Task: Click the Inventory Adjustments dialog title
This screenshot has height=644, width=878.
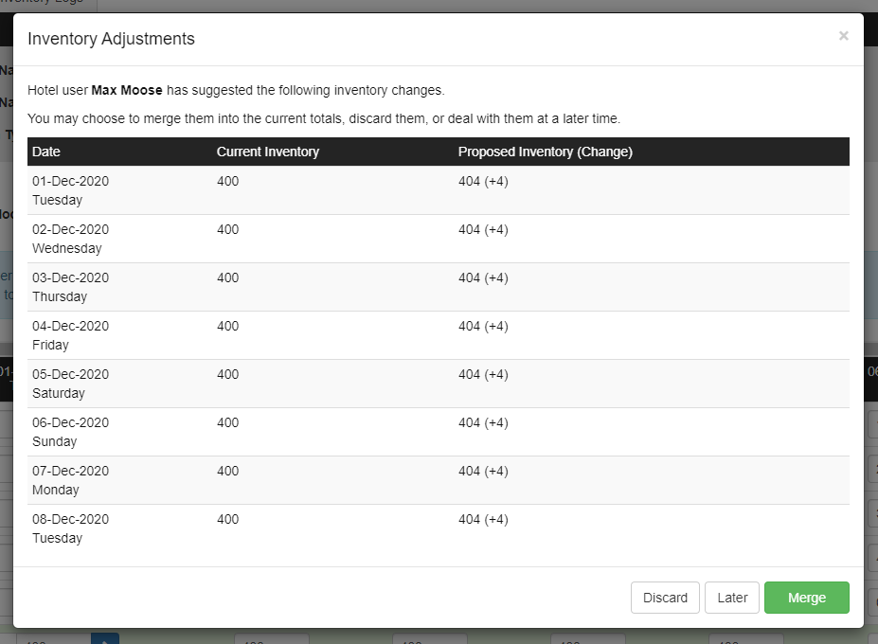Action: [x=111, y=39]
